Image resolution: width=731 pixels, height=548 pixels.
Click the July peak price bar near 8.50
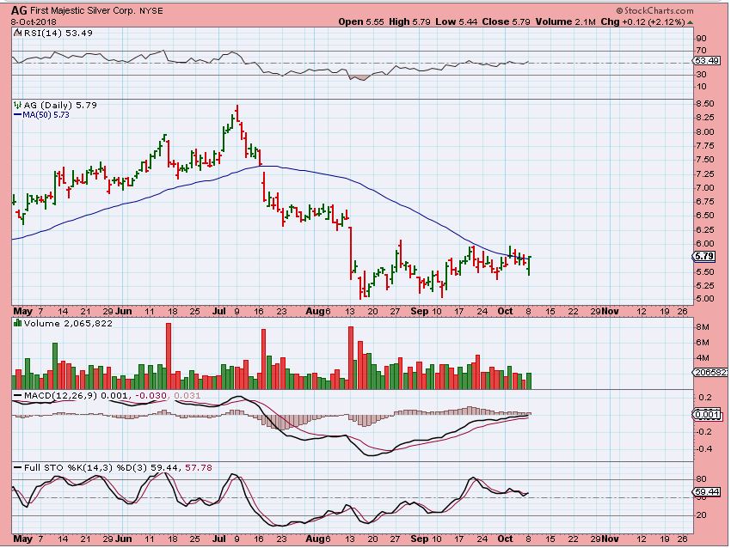click(236, 113)
